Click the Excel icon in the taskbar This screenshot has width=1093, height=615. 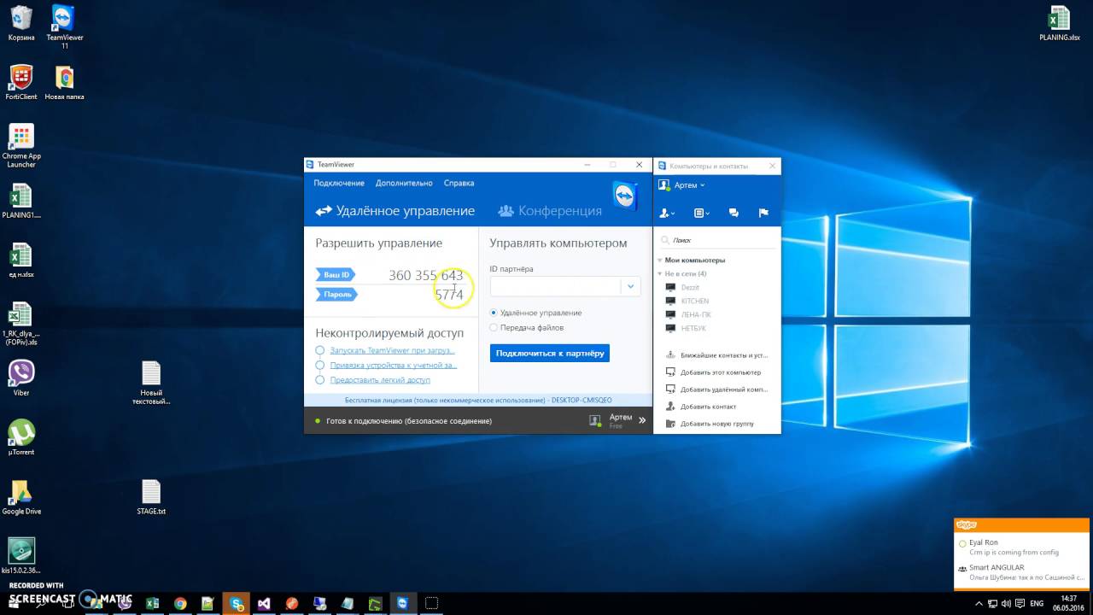tap(152, 603)
